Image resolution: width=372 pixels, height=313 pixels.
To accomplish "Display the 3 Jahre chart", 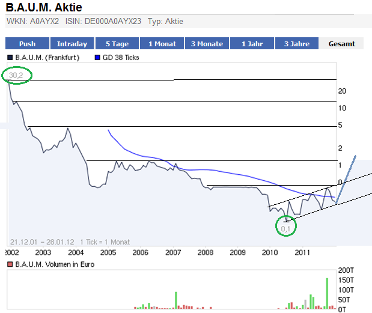I will click(297, 44).
